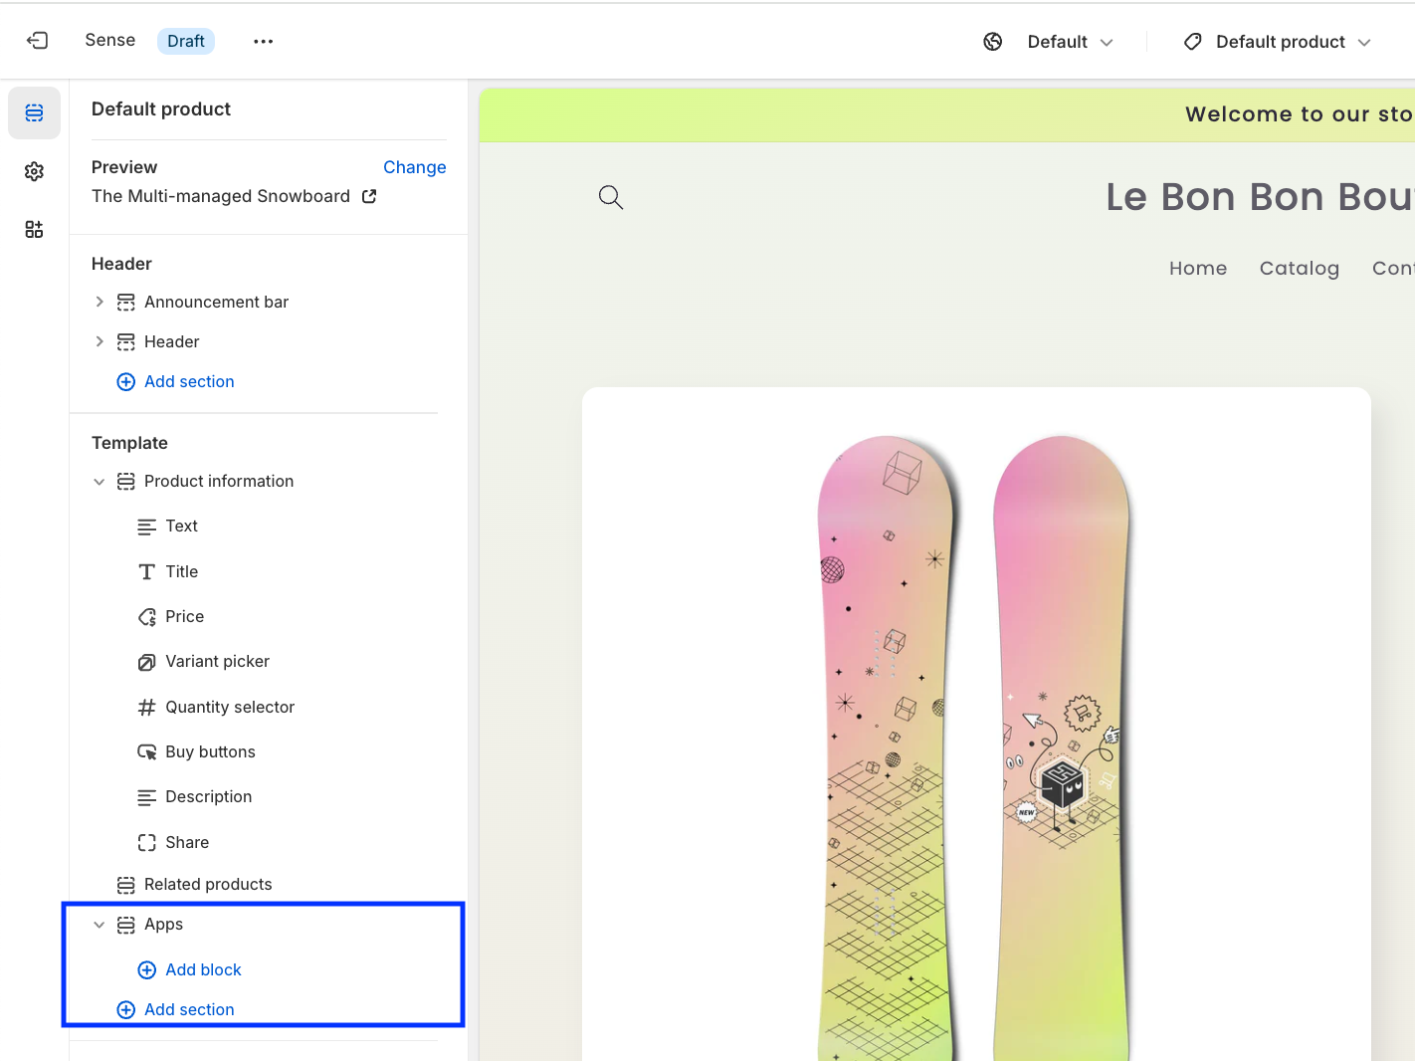The width and height of the screenshot is (1415, 1061).
Task: Open preview product external link icon
Action: pyautogui.click(x=369, y=196)
